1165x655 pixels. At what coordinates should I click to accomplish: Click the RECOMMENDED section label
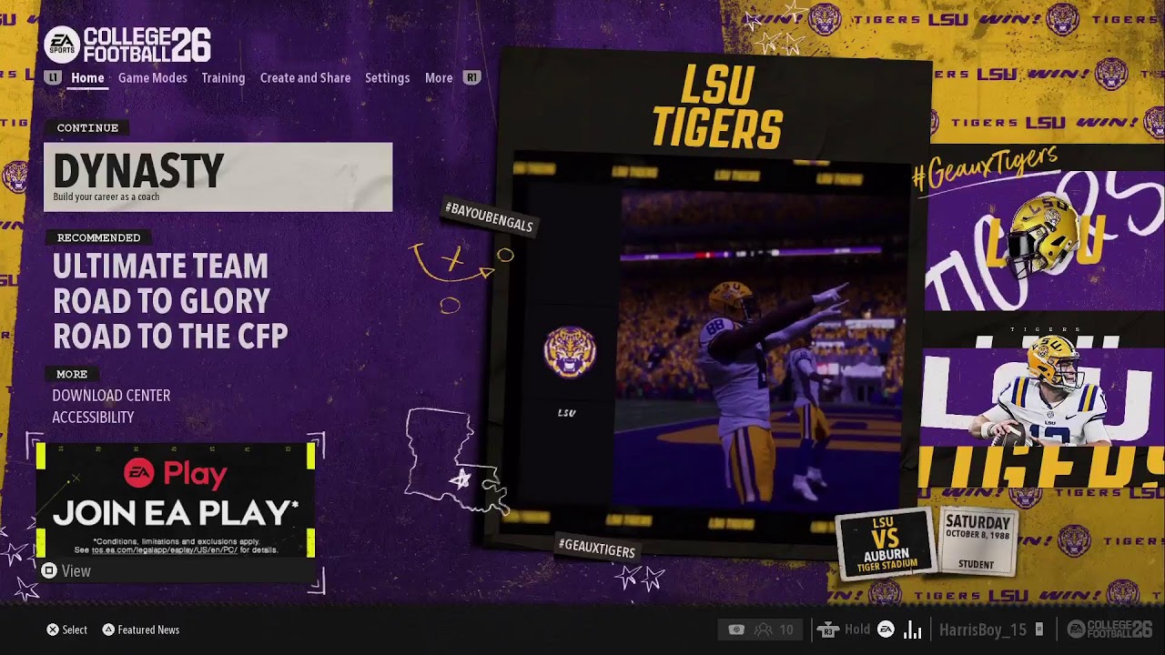[x=98, y=238]
